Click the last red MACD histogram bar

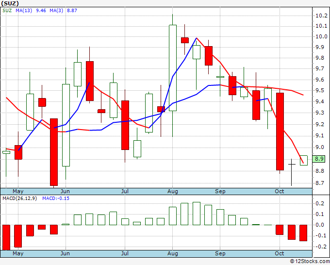[x=303, y=233]
